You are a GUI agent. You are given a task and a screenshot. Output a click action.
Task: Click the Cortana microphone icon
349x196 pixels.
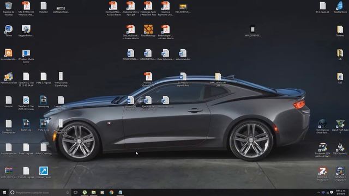[x=68, y=192]
